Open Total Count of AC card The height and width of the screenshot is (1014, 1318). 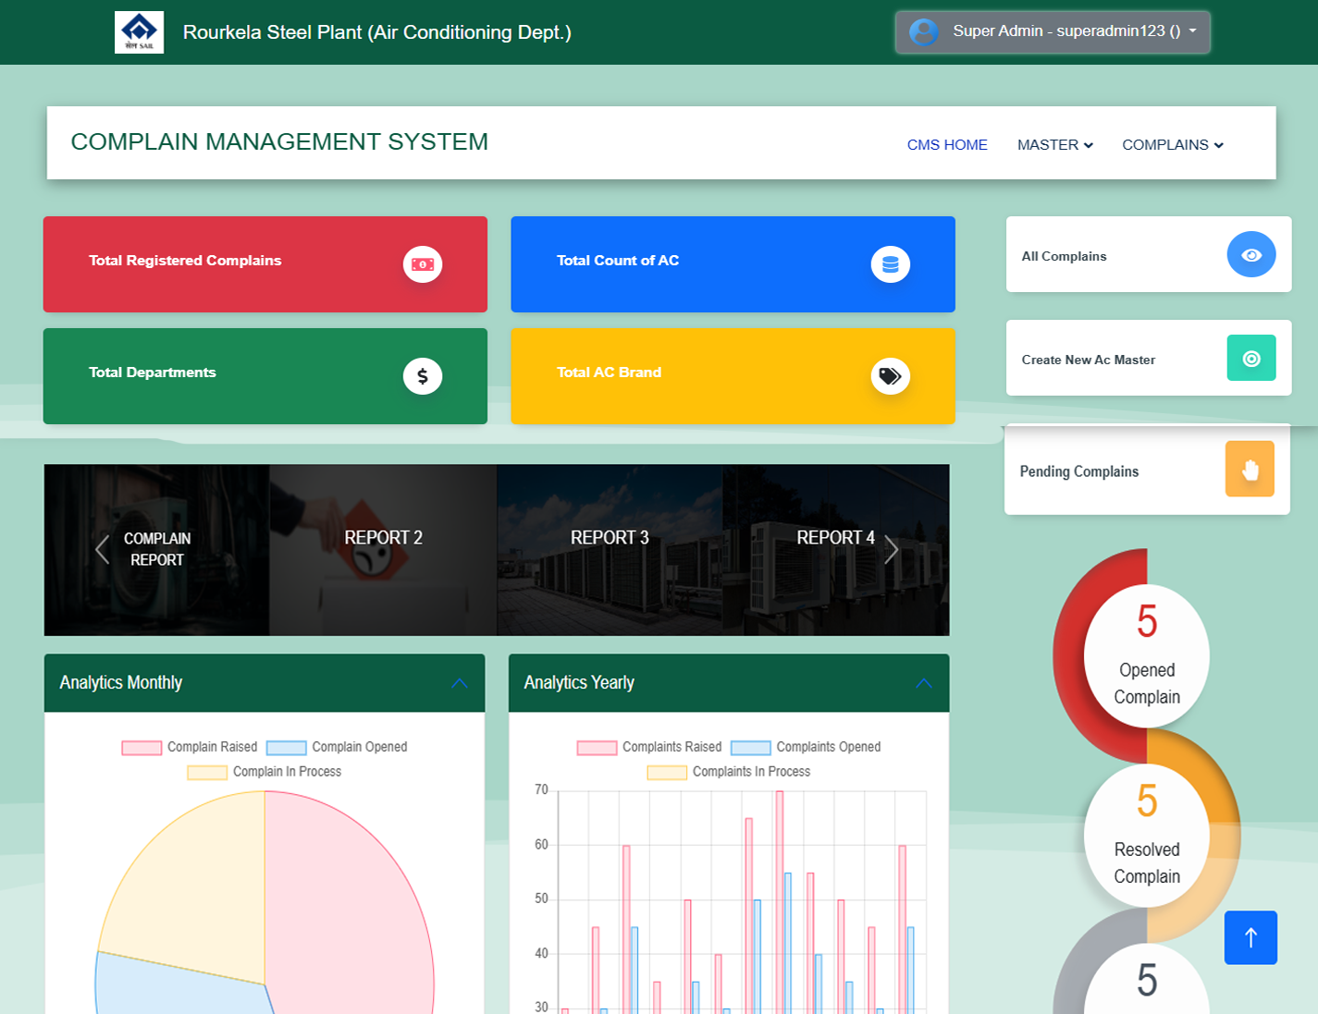coord(733,264)
